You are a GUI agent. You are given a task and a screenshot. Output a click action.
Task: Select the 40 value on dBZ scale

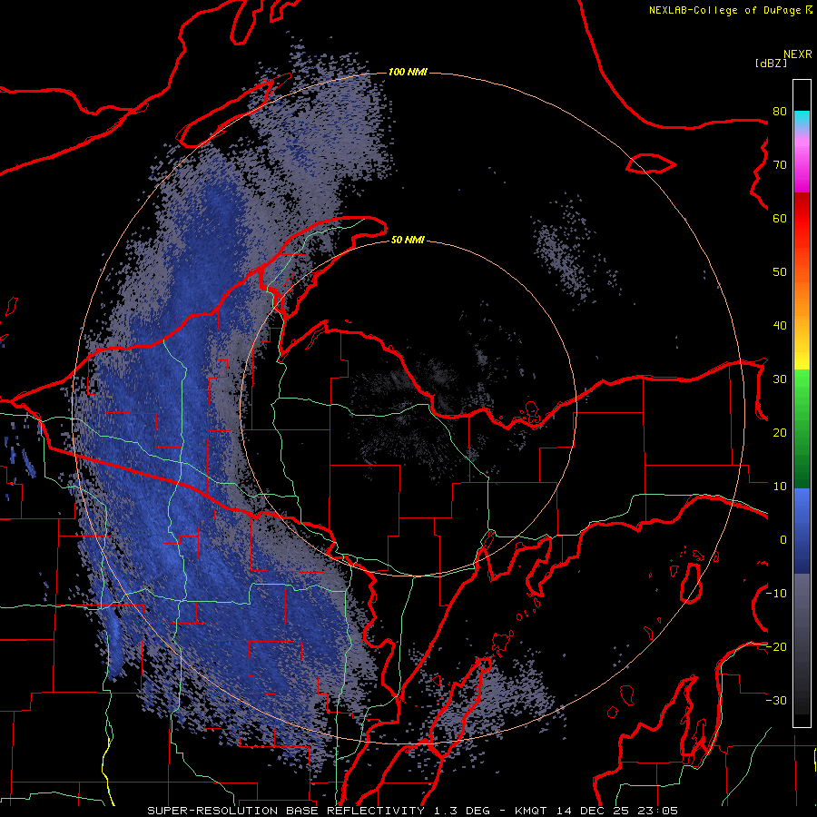click(780, 326)
